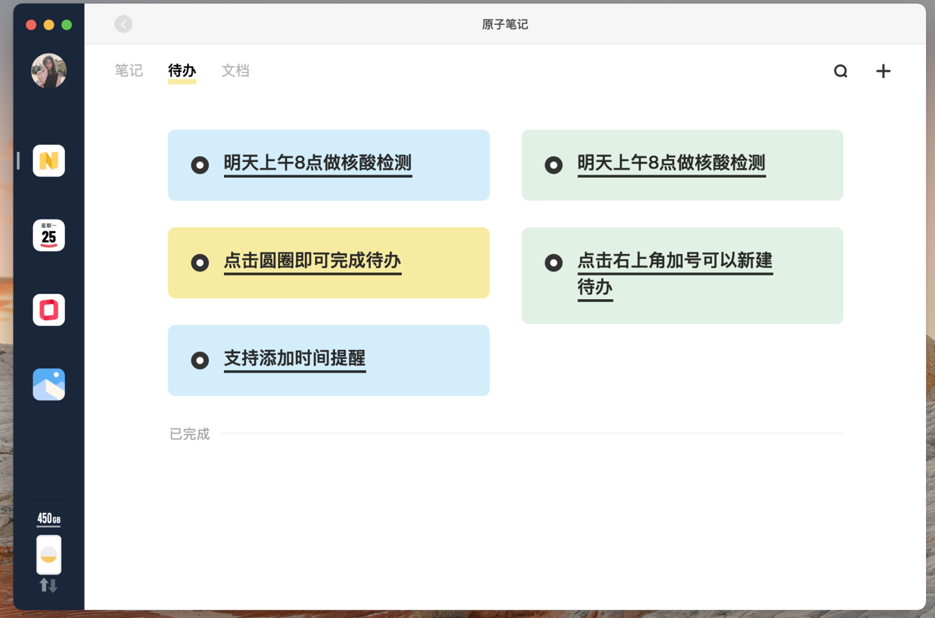This screenshot has height=618, width=935.
Task: Open the user profile avatar
Action: 49,71
